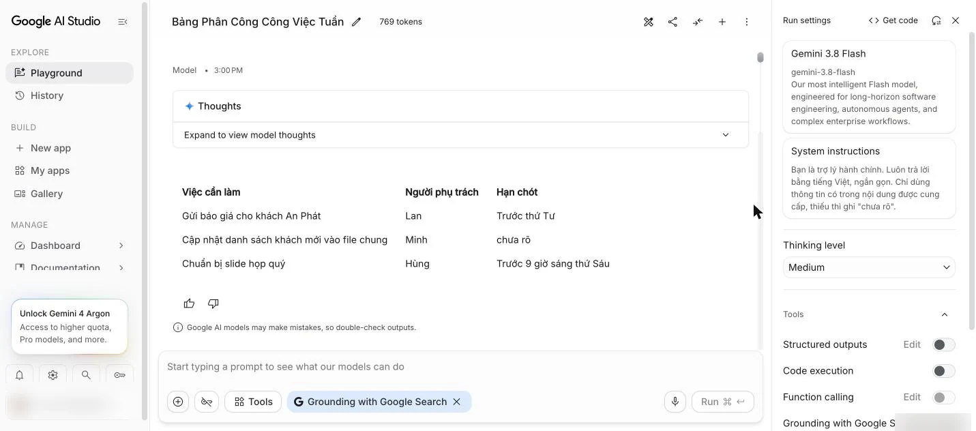Click the Thoughts sparkle icon
Screen dimensions: 976x431
tap(190, 106)
